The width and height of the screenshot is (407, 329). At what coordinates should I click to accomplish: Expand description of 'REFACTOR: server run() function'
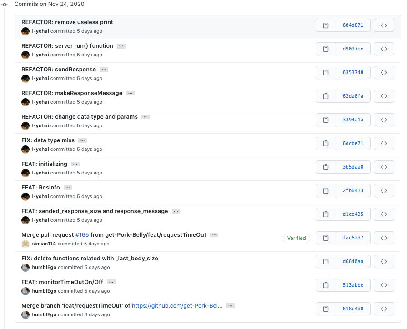click(121, 46)
